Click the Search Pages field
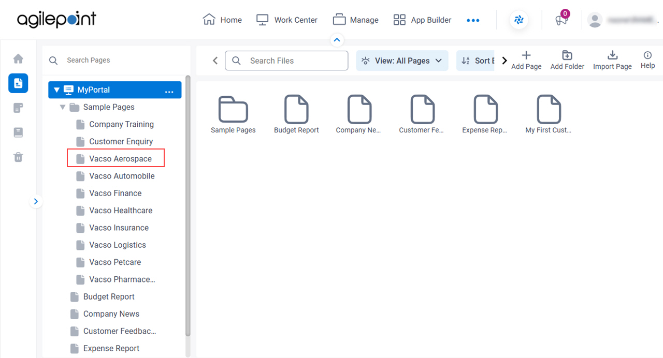Viewport: 663px width, 358px height. click(117, 60)
